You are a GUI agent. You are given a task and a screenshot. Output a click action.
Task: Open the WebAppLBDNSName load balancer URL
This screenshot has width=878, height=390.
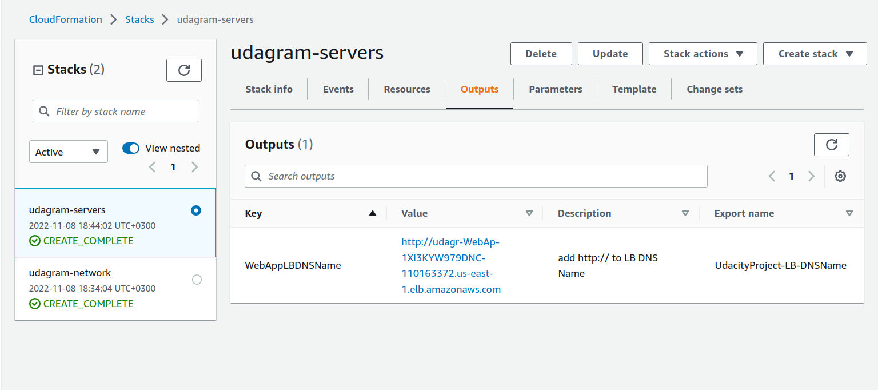pyautogui.click(x=451, y=265)
